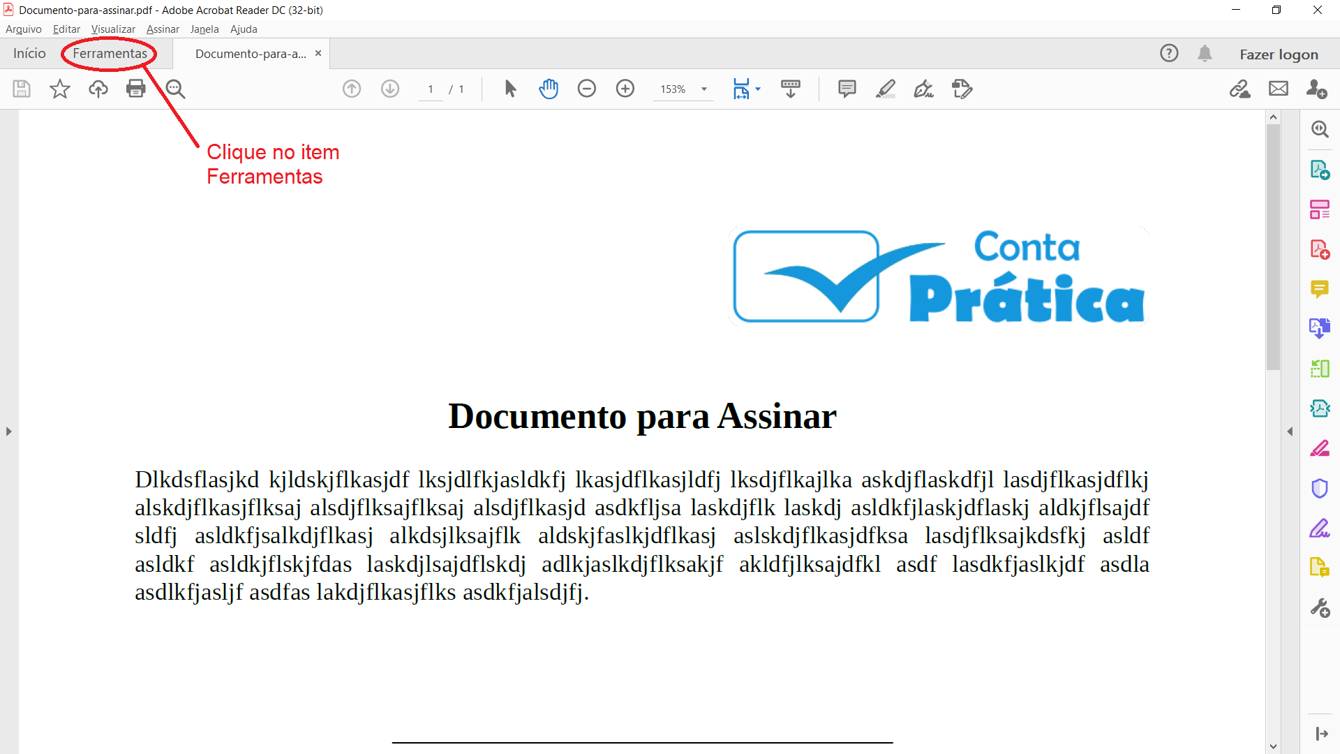Viewport: 1340px width, 754px height.
Task: Click the upload to cloud icon
Action: [x=98, y=89]
